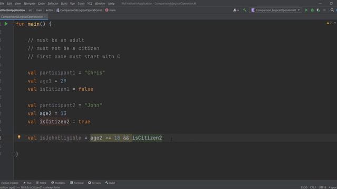Open the Services tool window
Viewport: 337px width, 189px height.
pos(94,183)
